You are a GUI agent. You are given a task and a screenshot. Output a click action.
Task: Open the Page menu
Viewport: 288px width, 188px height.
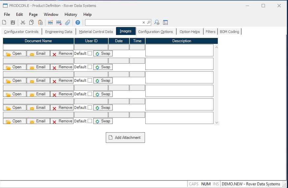[x=33, y=15]
